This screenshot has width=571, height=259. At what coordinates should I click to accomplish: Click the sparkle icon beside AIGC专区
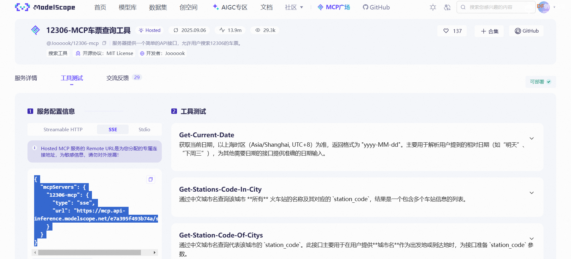click(x=216, y=7)
